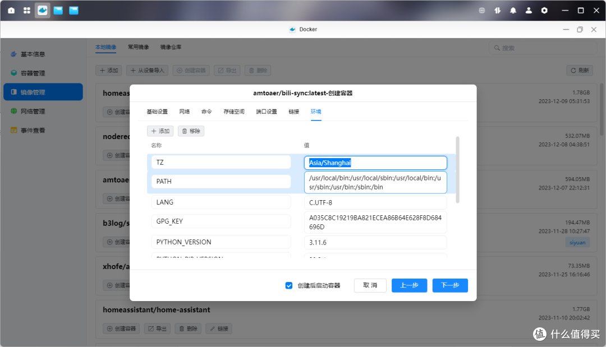
Task: Select the Docker whale taskbar icon
Action: pos(43,11)
